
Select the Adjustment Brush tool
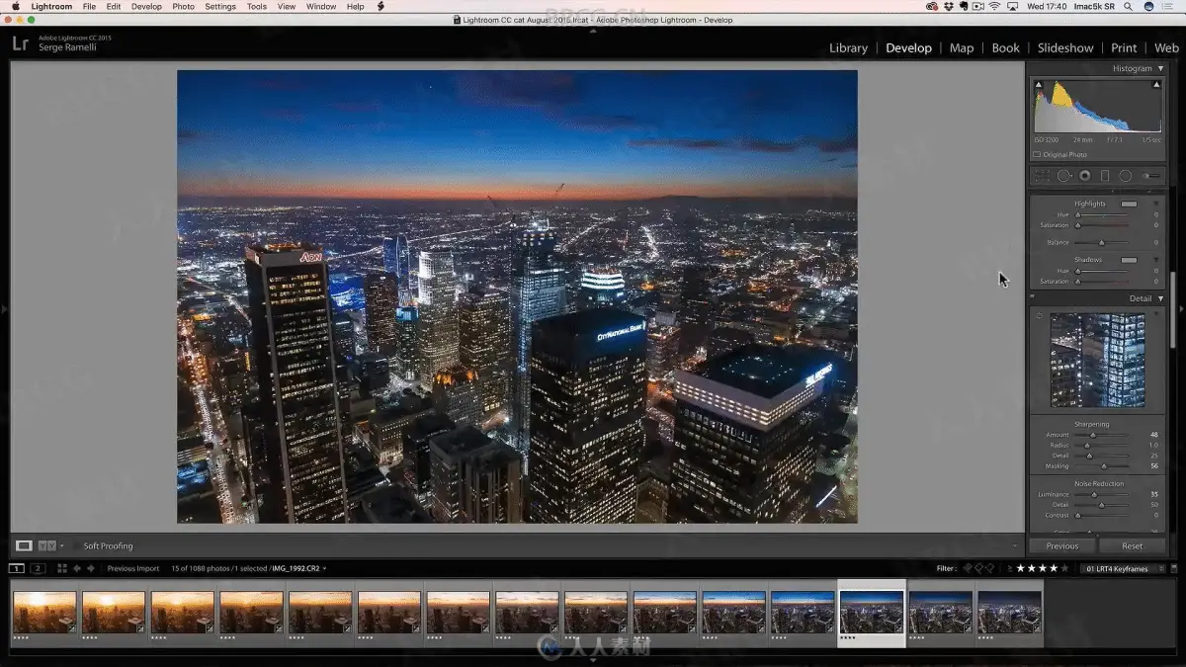click(x=1149, y=176)
